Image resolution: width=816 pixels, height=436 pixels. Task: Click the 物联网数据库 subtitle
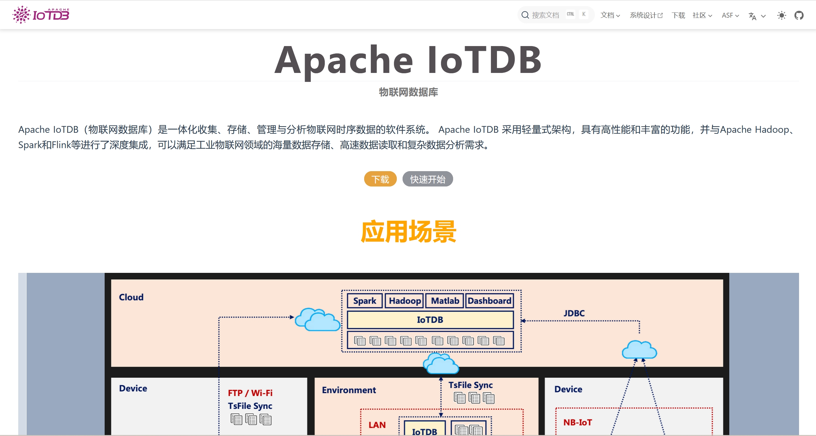point(408,92)
